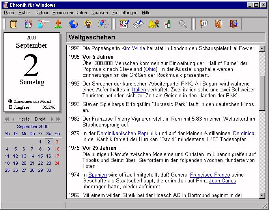Go to previous day single-left arrow
The width and height of the screenshot is (269, 210).
(x=13, y=119)
